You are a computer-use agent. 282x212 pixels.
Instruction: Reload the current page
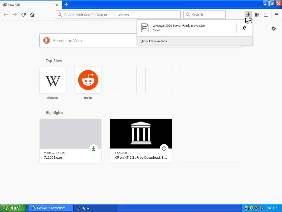pos(24,15)
